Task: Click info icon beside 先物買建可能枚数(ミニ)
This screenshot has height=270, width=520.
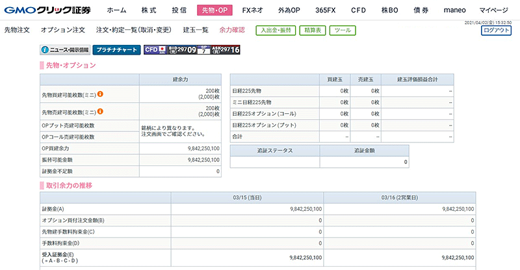Action: click(101, 94)
